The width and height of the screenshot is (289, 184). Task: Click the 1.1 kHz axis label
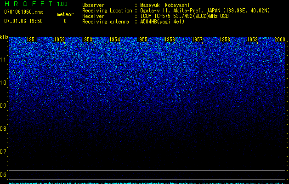tap(4, 60)
